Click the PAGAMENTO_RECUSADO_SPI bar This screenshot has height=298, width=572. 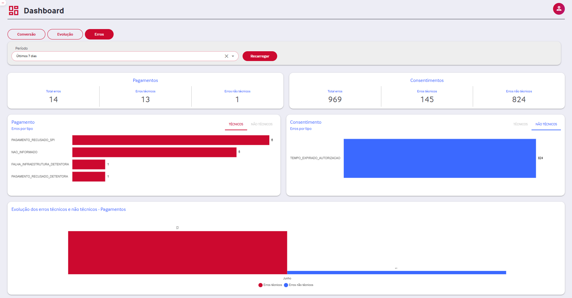coord(171,140)
